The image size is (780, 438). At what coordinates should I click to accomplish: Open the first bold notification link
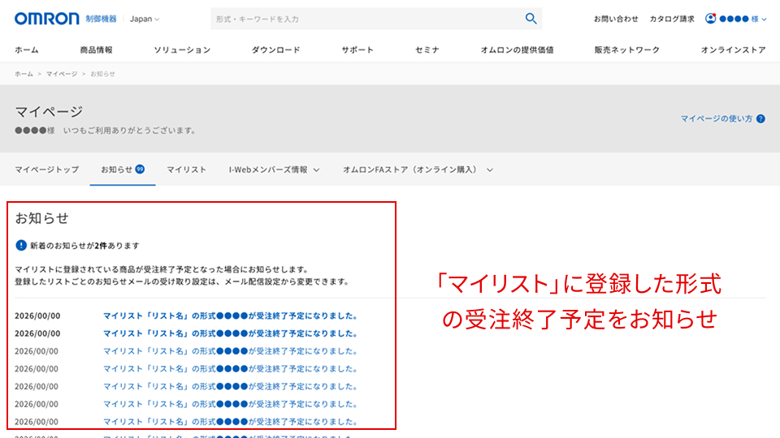tap(230, 316)
